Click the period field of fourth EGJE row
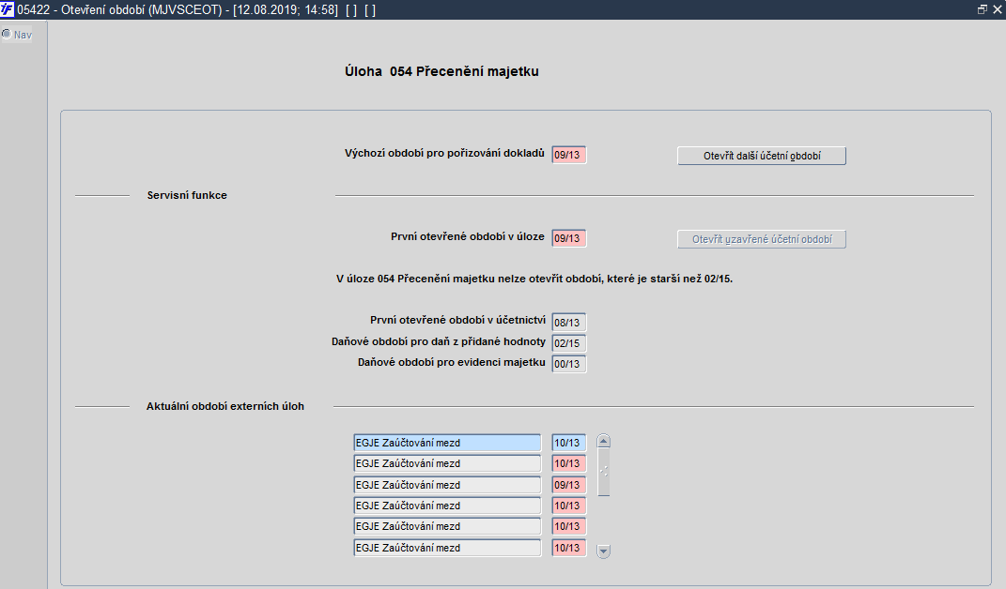The image size is (1006, 589). click(x=569, y=506)
